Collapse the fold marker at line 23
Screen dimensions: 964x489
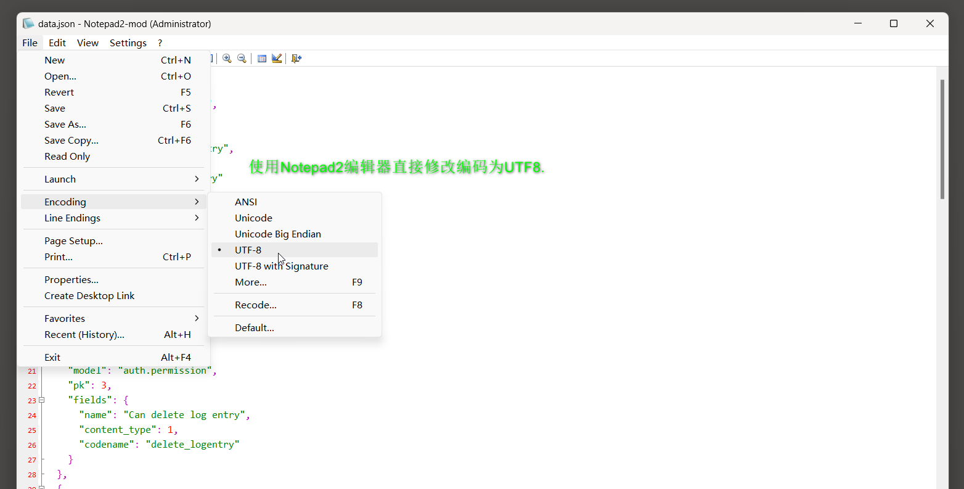42,400
